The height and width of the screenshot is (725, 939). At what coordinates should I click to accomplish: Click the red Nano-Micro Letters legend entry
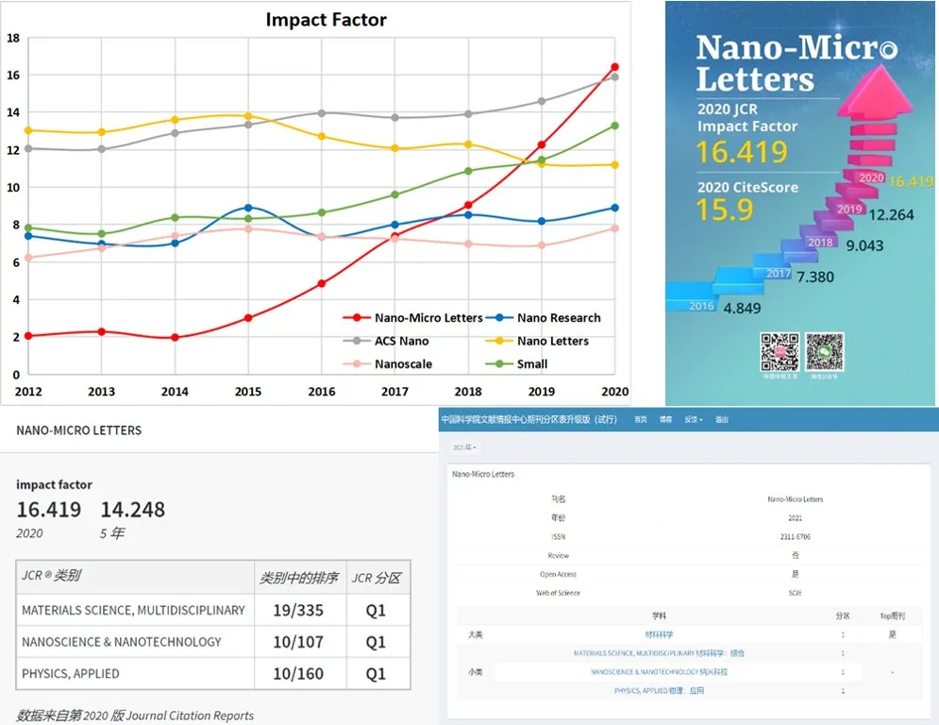(x=412, y=317)
